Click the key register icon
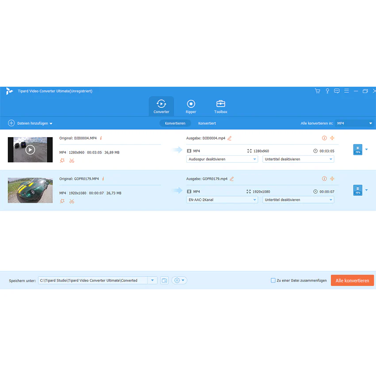The width and height of the screenshot is (376, 376). point(327,91)
